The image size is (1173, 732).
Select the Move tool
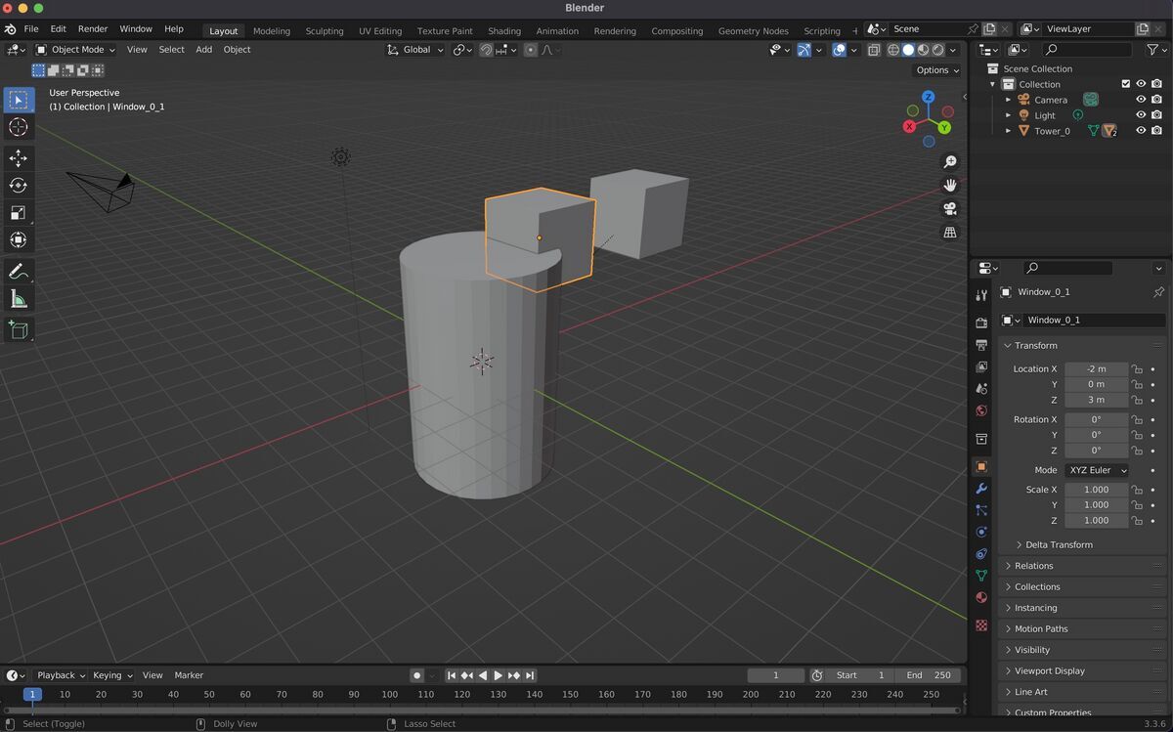(x=19, y=157)
